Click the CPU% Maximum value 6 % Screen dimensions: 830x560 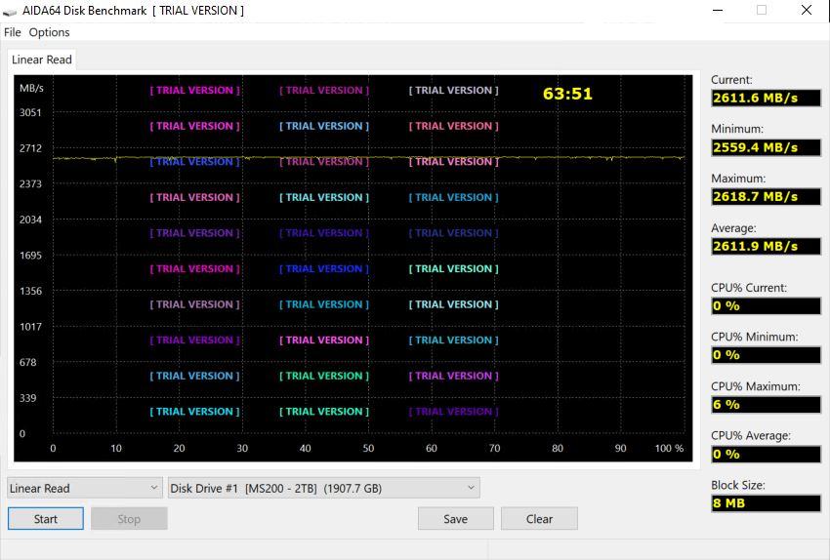(x=766, y=405)
